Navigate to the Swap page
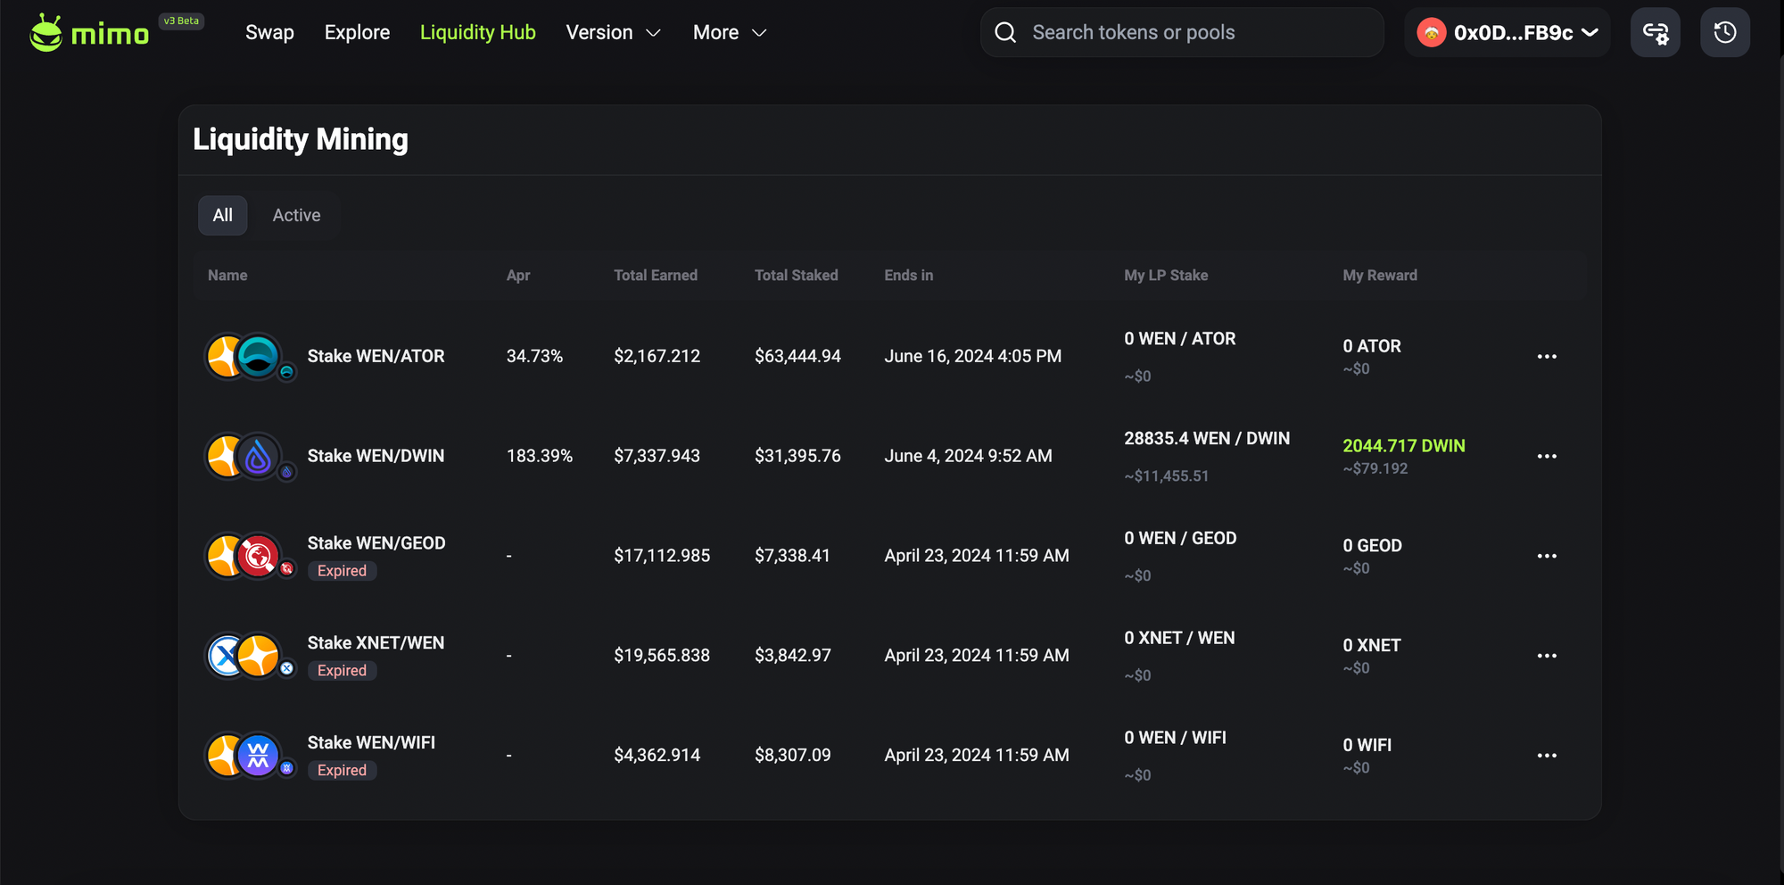The width and height of the screenshot is (1784, 885). click(269, 32)
